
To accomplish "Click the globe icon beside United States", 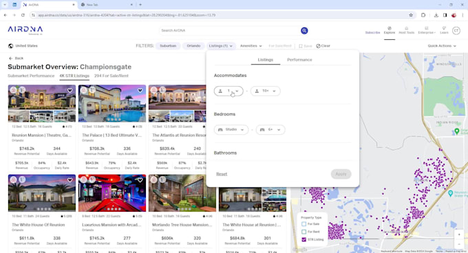I will (x=11, y=46).
